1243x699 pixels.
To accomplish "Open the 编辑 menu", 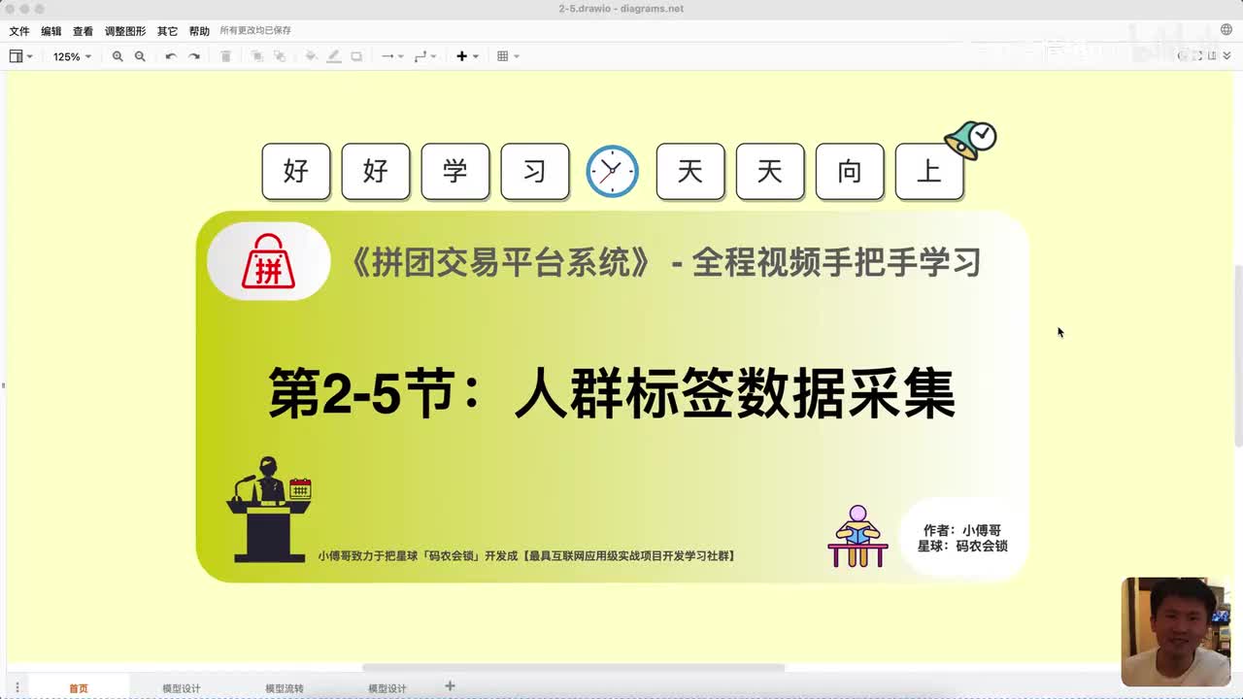I will tap(51, 31).
